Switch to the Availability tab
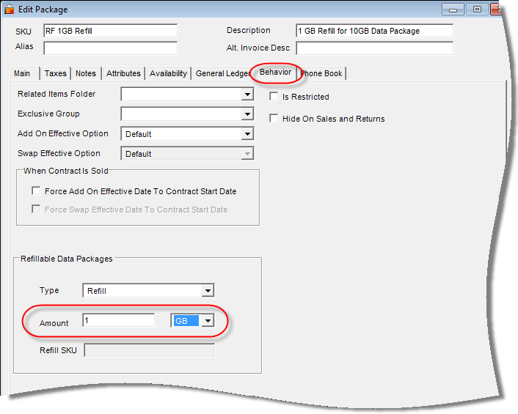The image size is (518, 414). point(168,73)
